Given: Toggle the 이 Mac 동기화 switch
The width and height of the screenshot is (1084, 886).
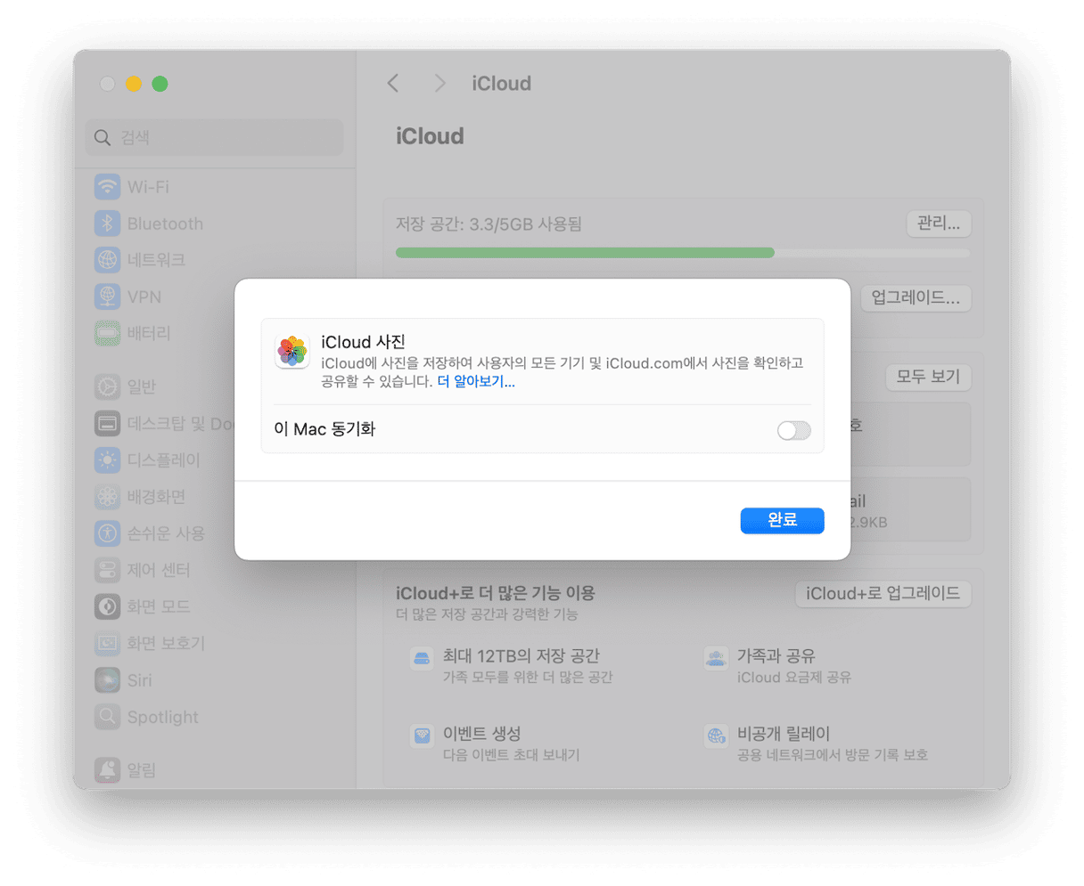Looking at the screenshot, I should pos(793,431).
